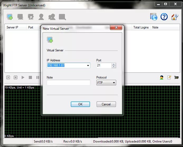
Task: Click the disabled delete virtual server icon
Action: pyautogui.click(x=20, y=17)
